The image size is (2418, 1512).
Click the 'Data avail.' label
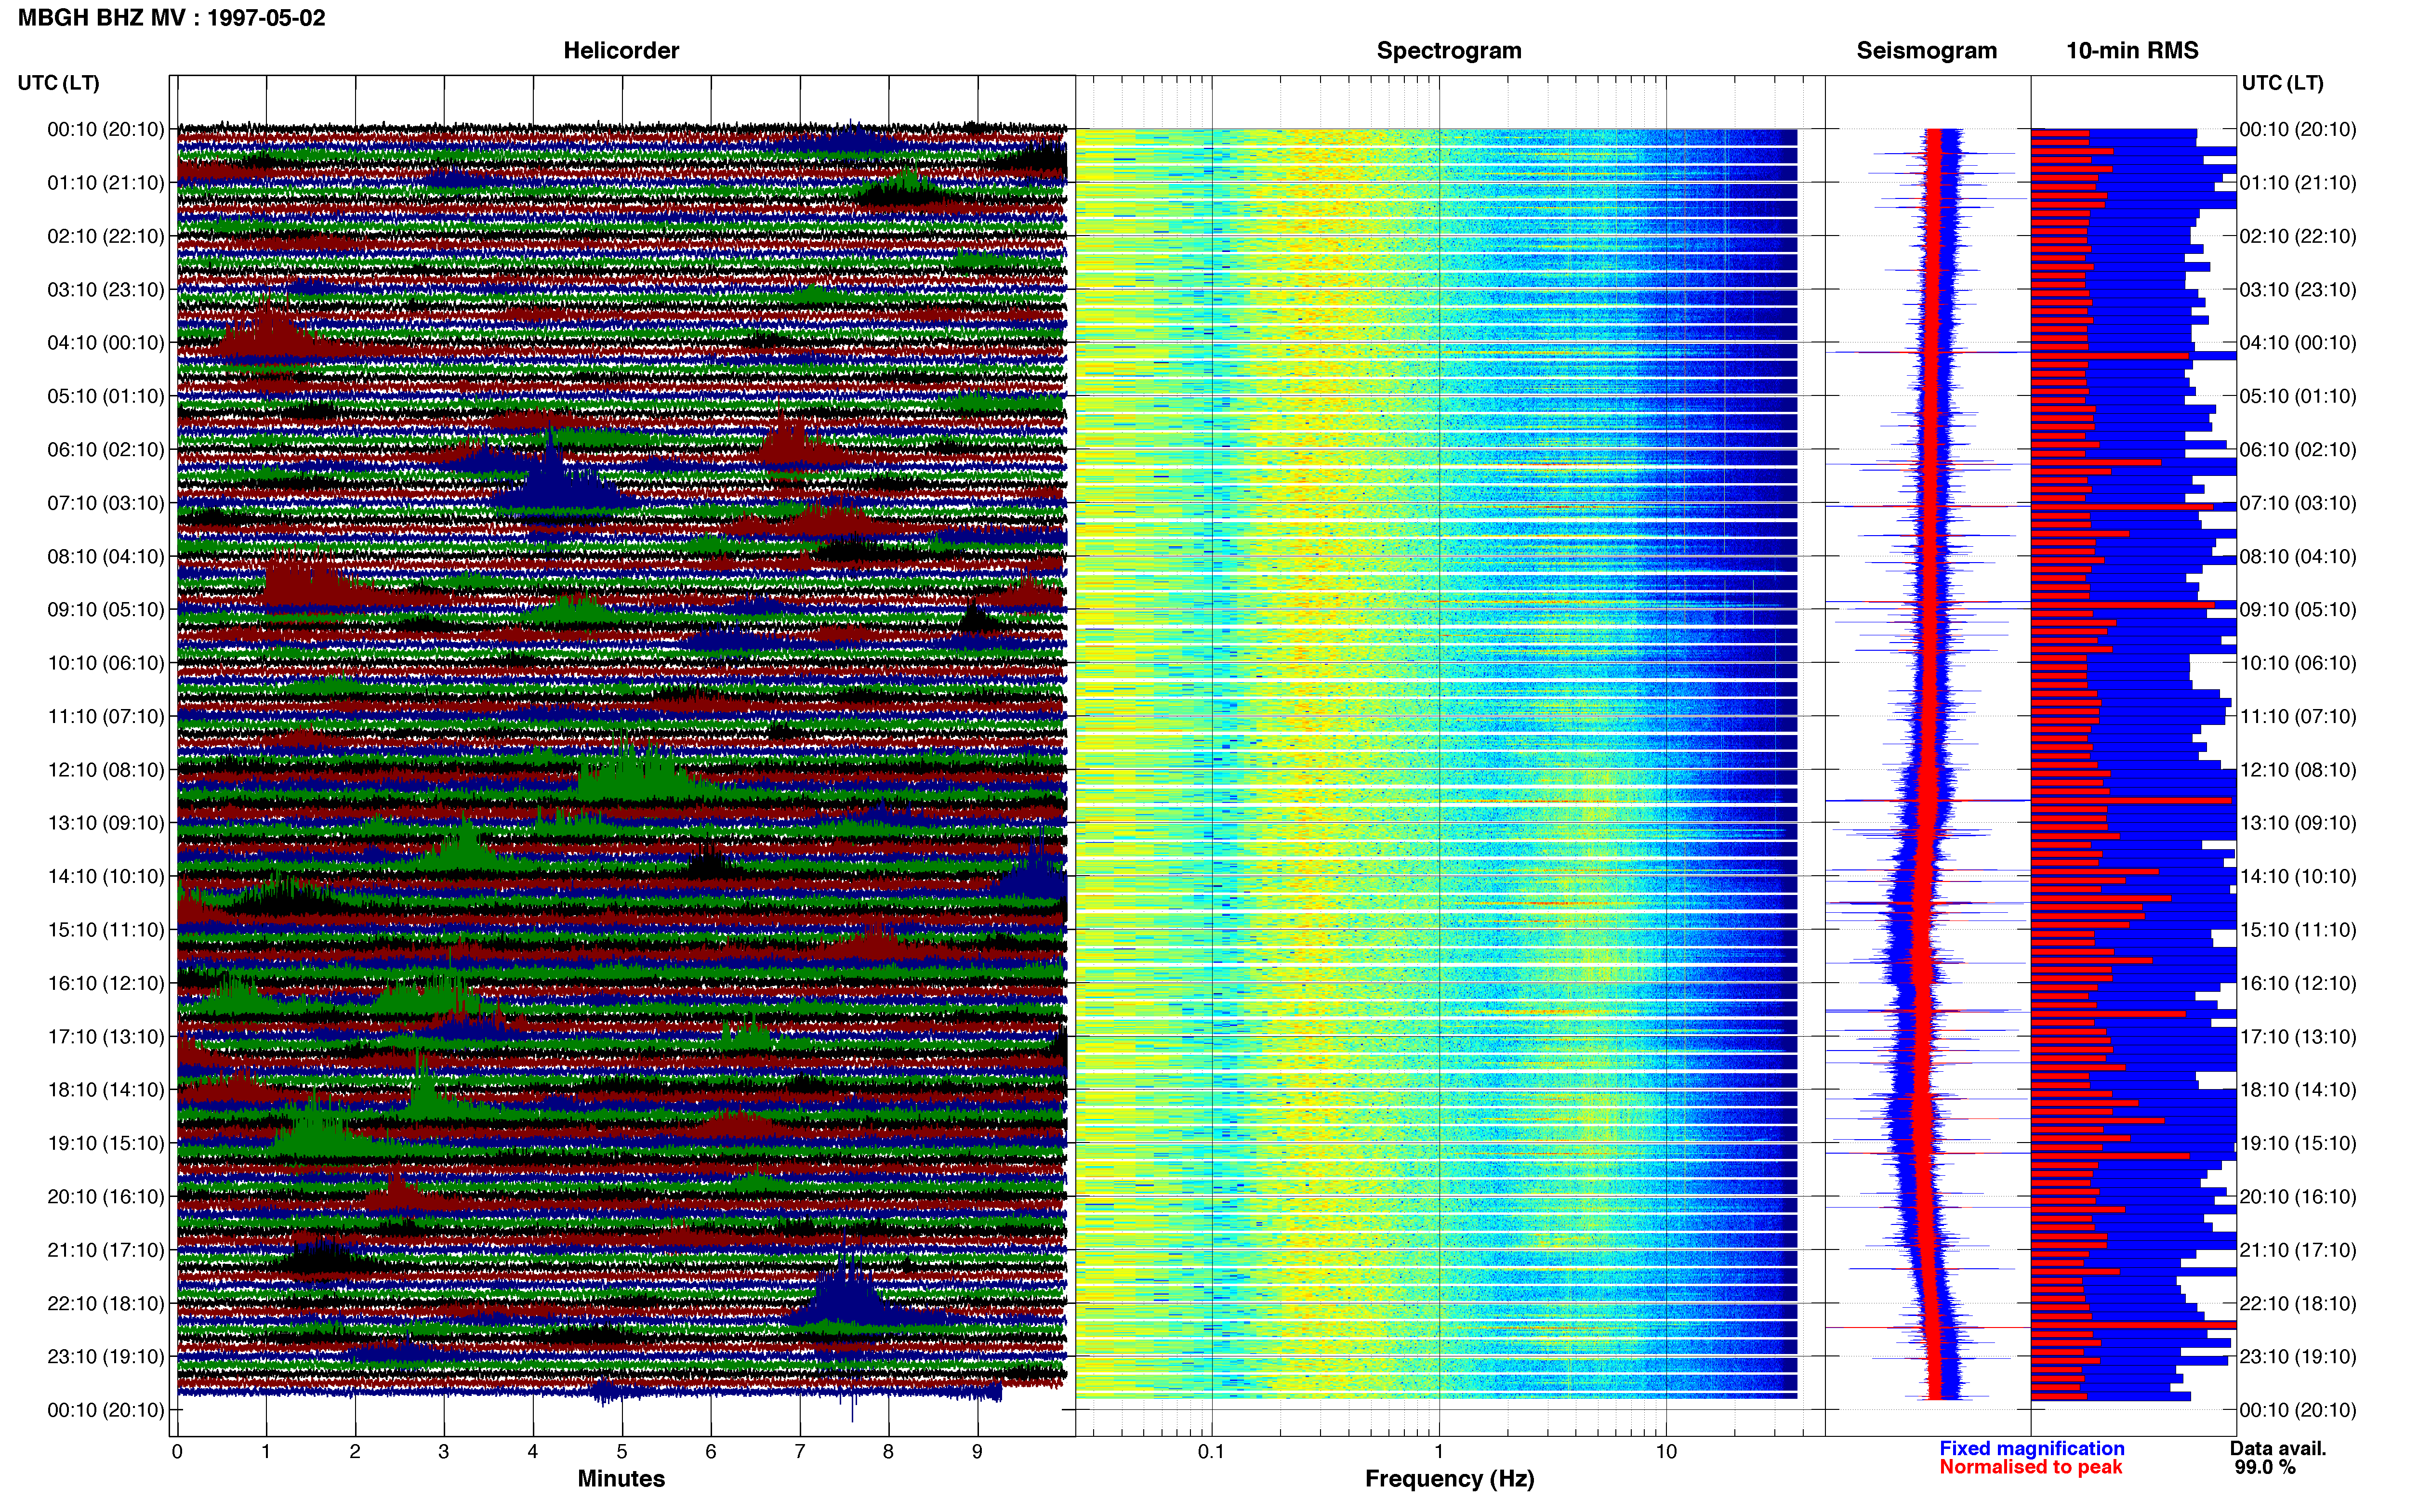tap(2278, 1449)
